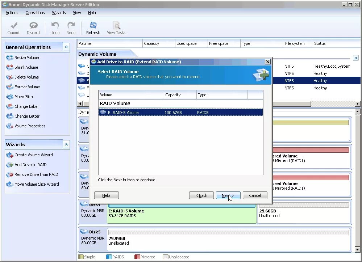Sort main list by Used space column
The image size is (362, 262).
[x=191, y=43]
